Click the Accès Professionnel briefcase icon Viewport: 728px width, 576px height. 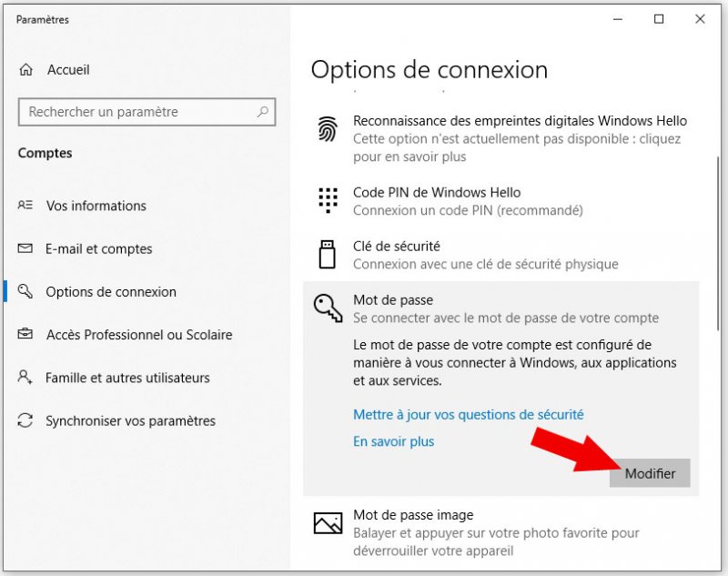coord(26,335)
